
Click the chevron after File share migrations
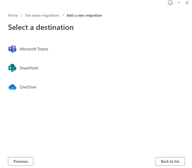point(63,15)
